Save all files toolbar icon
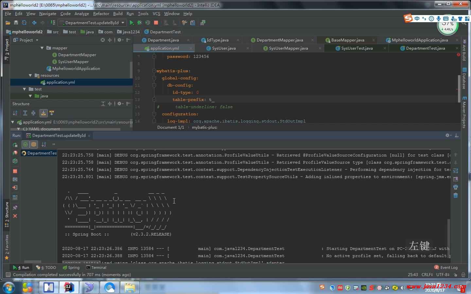This screenshot has height=294, width=471. point(16,23)
